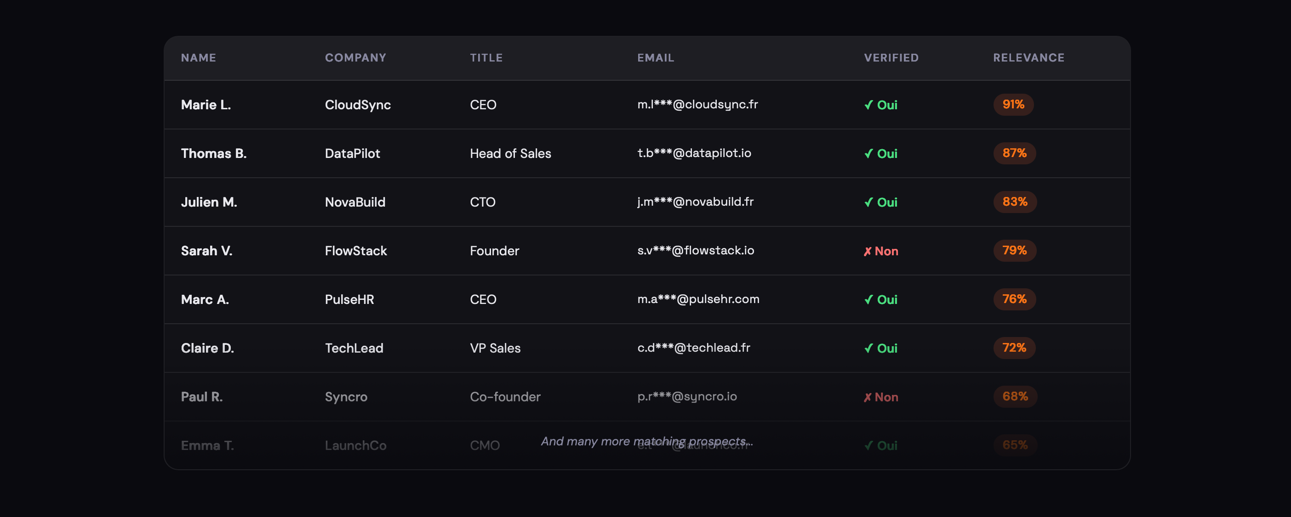Click the RELEVANCE column header
The height and width of the screenshot is (517, 1291).
coord(1028,57)
